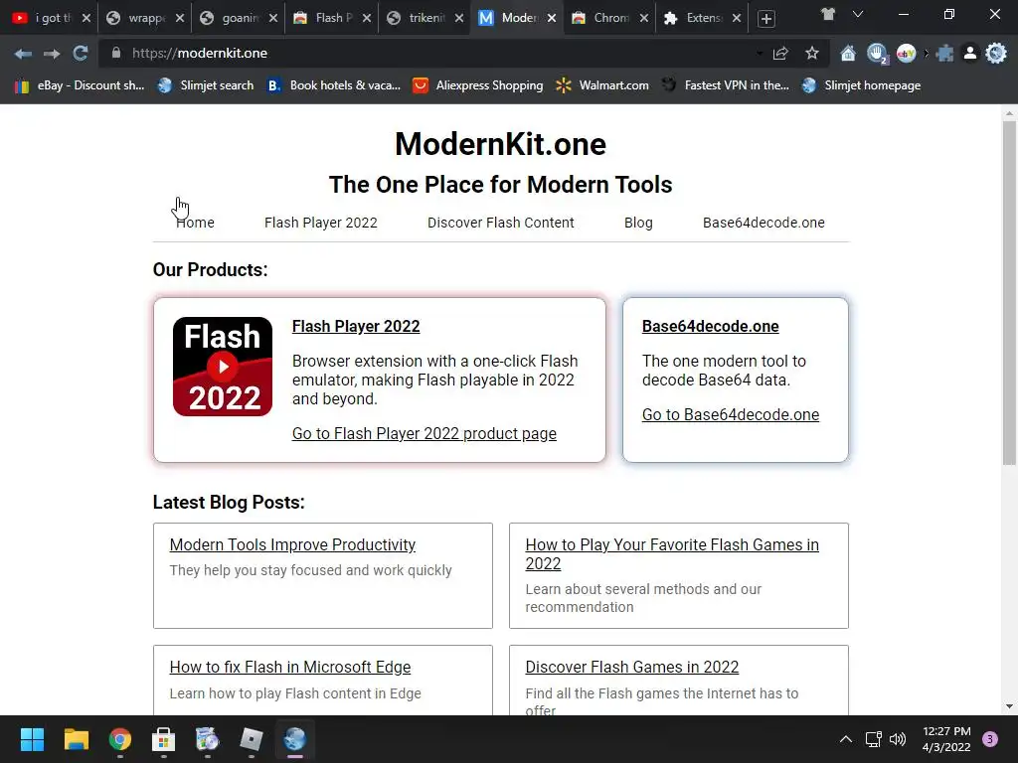Open the Base64decode.one card heading link
This screenshot has height=763, width=1018.
pyautogui.click(x=710, y=326)
